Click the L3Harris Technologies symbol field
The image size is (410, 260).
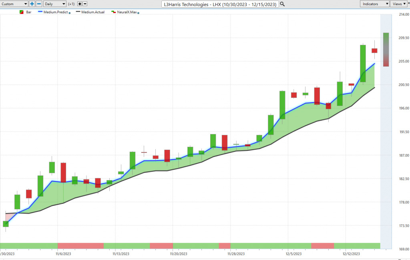click(x=220, y=4)
